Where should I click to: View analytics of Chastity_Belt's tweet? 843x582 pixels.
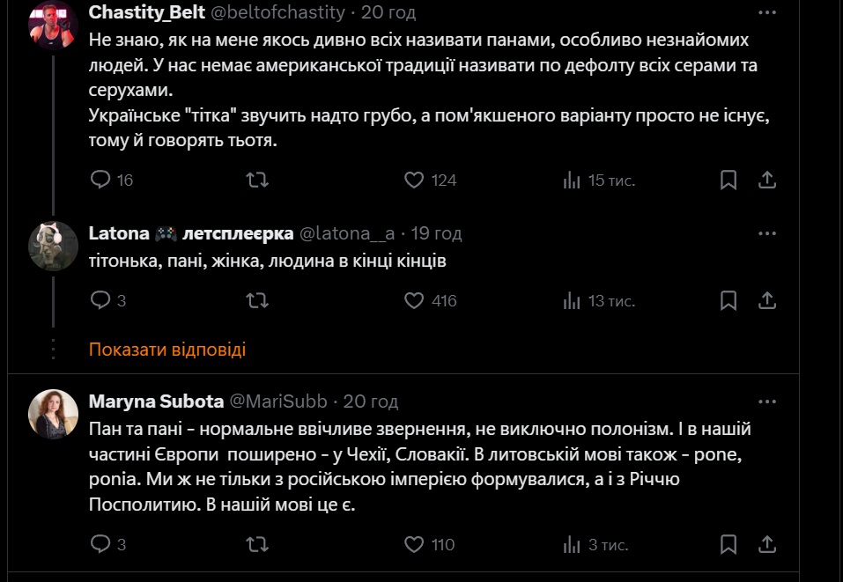(572, 180)
